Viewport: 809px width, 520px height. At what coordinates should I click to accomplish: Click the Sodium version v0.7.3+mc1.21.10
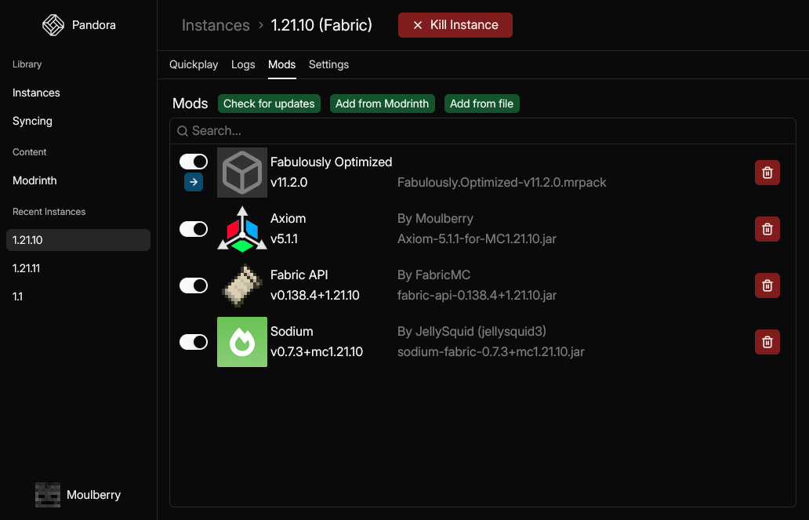tap(317, 351)
